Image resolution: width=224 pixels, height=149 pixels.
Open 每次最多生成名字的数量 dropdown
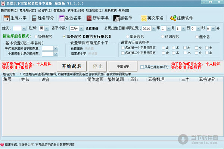coord(56,49)
